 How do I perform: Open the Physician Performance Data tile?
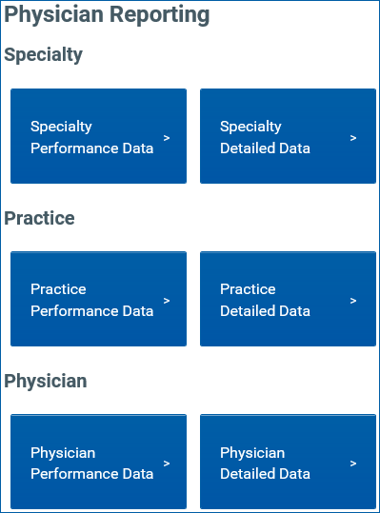tap(98, 462)
